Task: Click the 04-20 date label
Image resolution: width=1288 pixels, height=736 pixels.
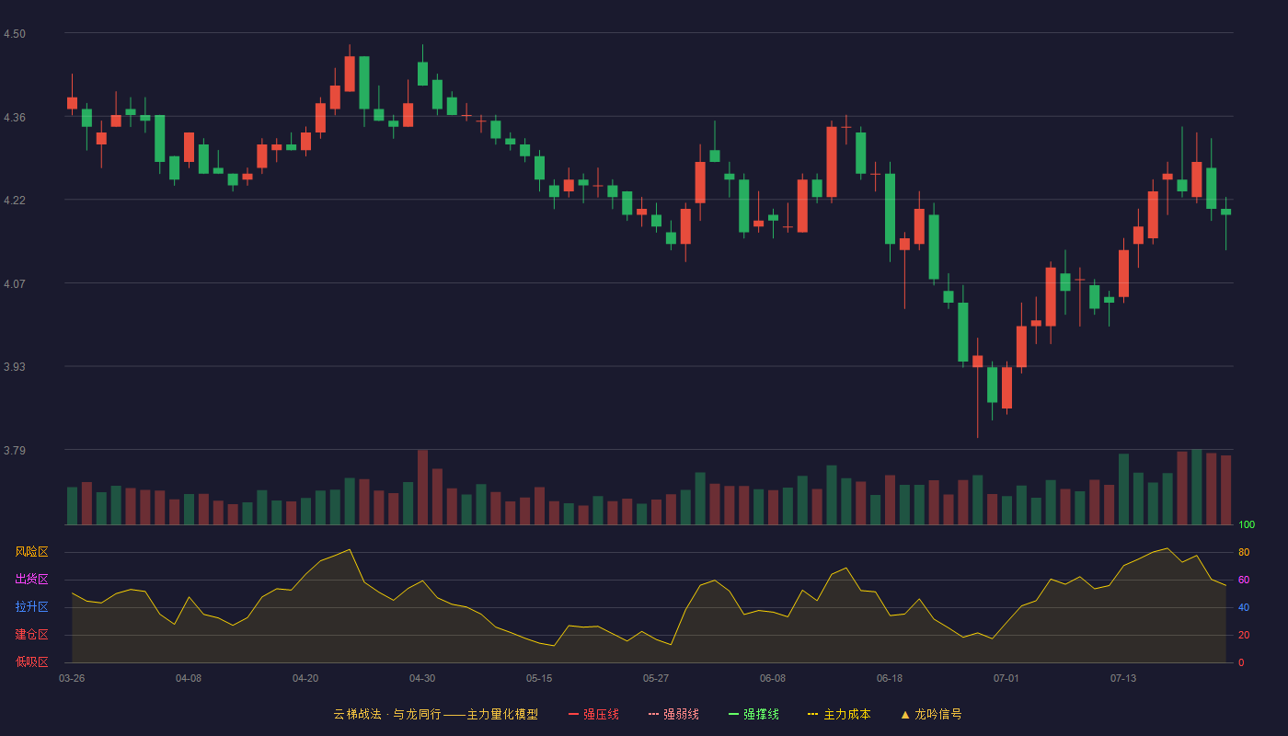Action: (x=305, y=678)
